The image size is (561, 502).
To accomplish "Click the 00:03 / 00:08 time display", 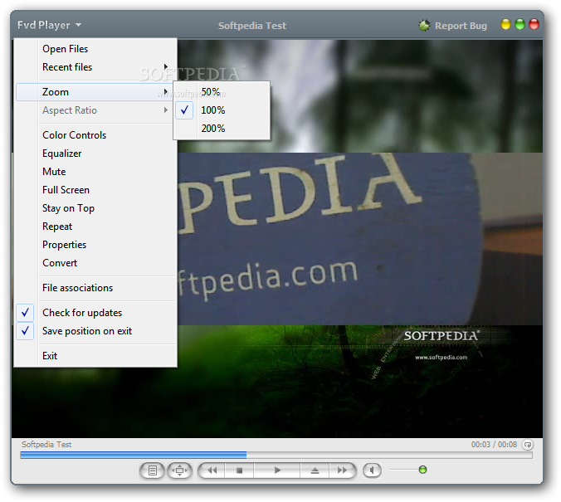I will [x=494, y=445].
